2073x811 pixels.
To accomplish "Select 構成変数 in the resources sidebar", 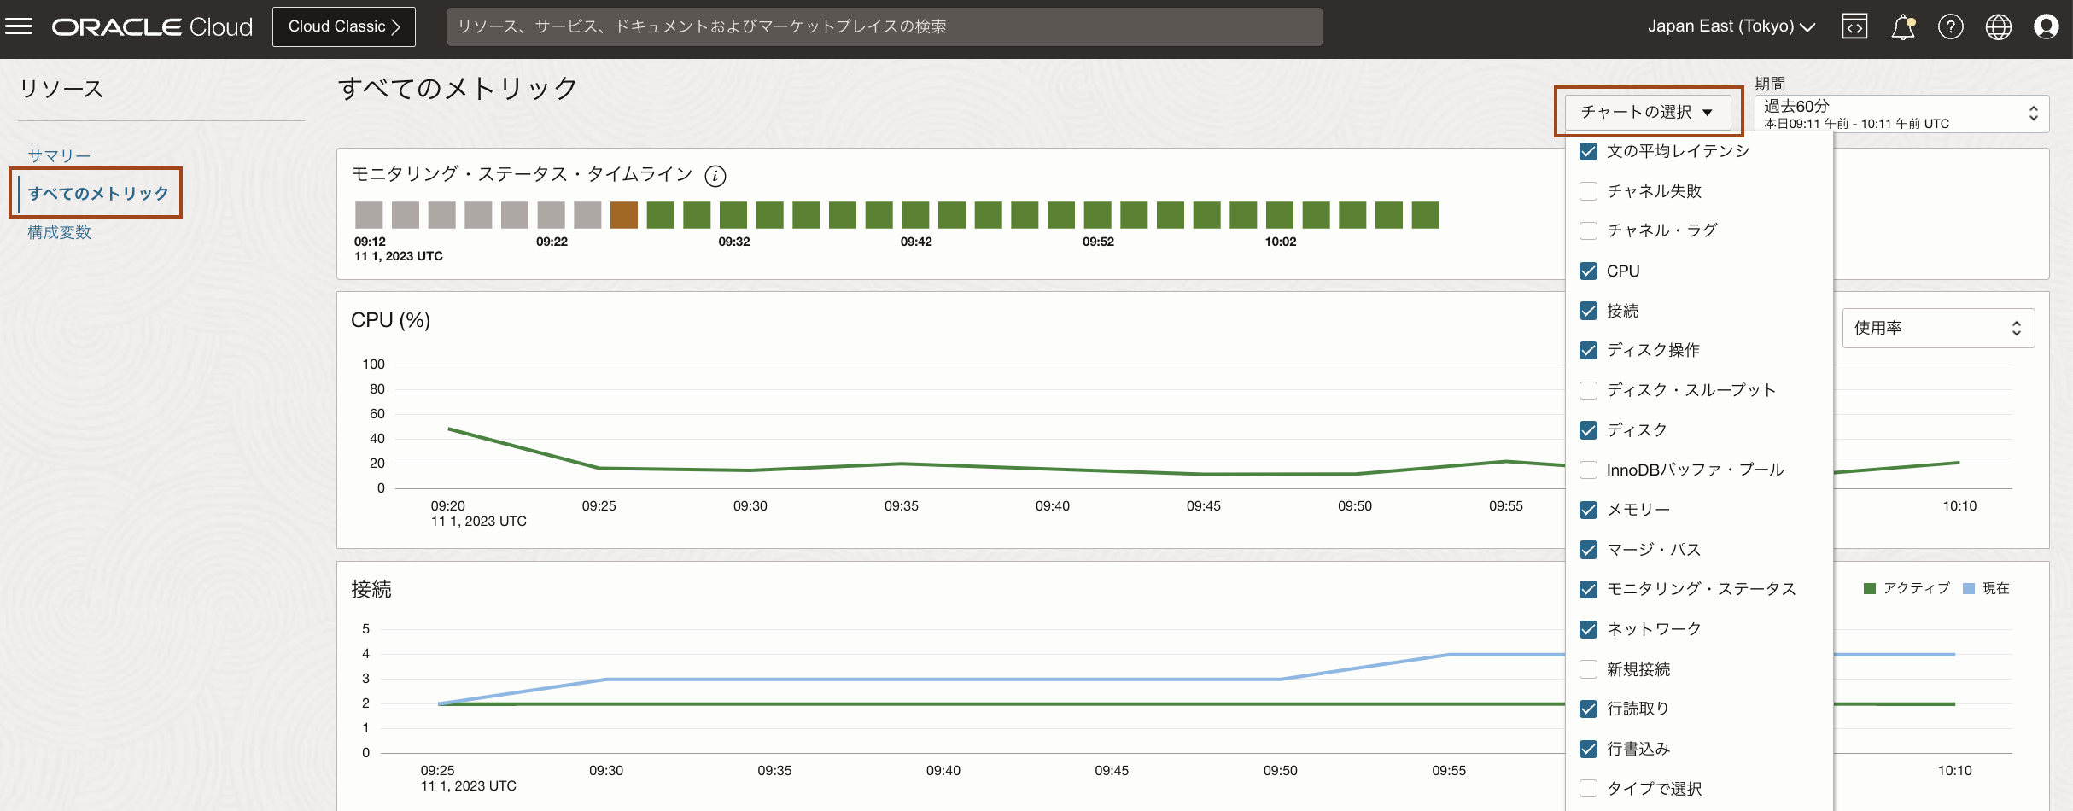I will click(59, 232).
